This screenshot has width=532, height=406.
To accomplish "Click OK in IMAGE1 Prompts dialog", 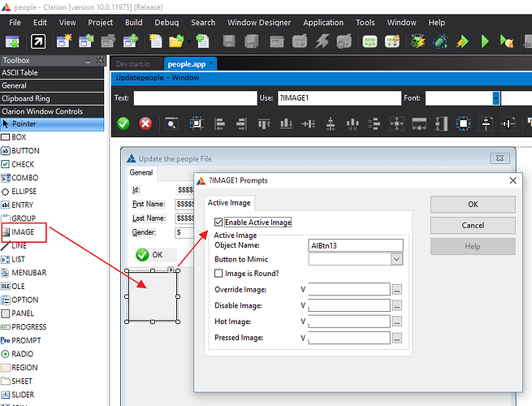I will [473, 204].
